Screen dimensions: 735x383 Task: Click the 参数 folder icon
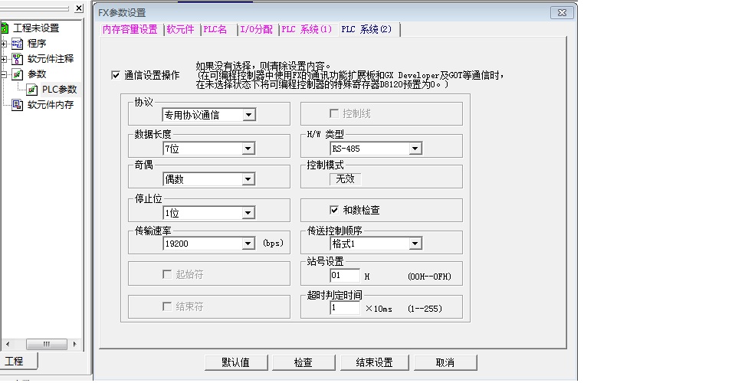point(18,74)
